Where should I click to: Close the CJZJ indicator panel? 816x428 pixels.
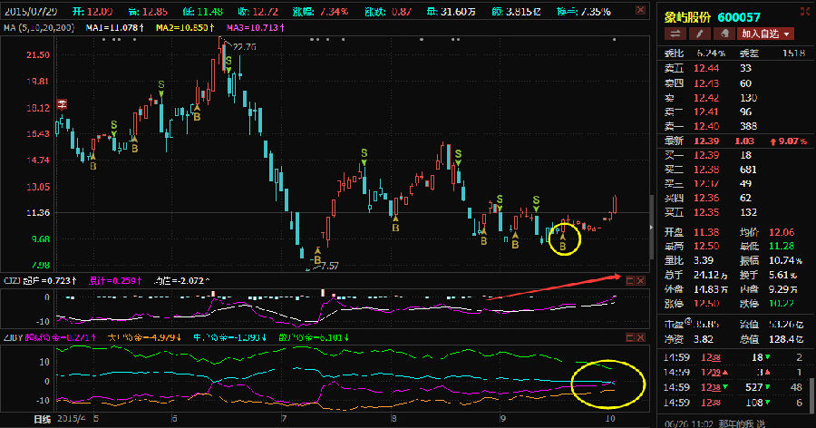click(x=641, y=280)
